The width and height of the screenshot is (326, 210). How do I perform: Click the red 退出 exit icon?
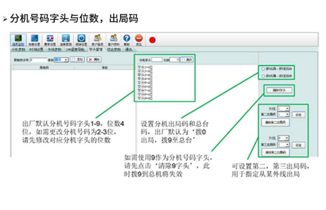tap(139, 39)
